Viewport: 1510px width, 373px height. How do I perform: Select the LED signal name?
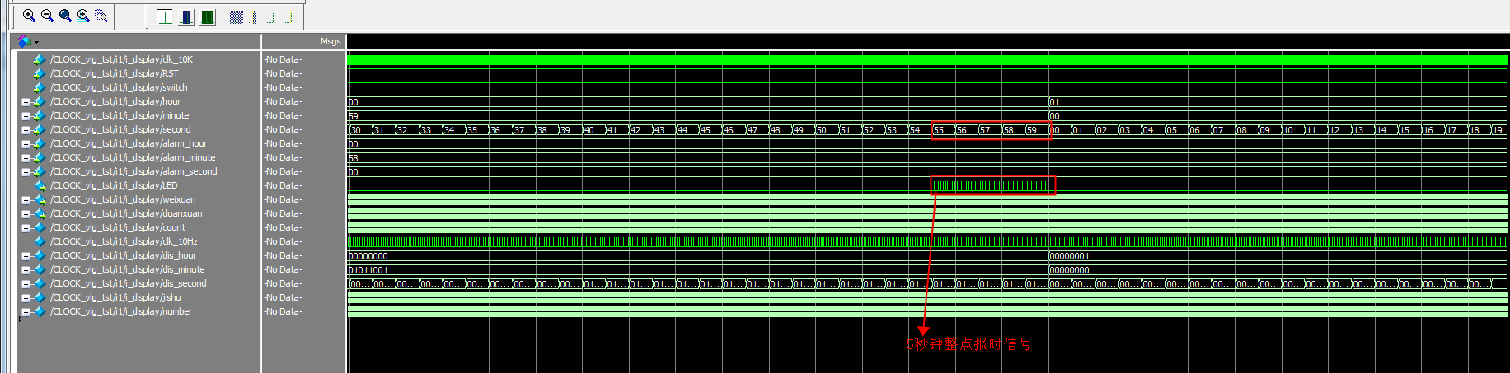(x=114, y=185)
